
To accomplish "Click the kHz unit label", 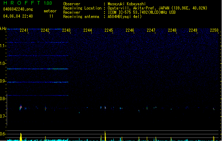I will point(4,29).
